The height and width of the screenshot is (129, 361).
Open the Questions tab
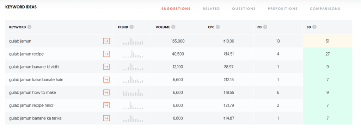[x=244, y=9]
